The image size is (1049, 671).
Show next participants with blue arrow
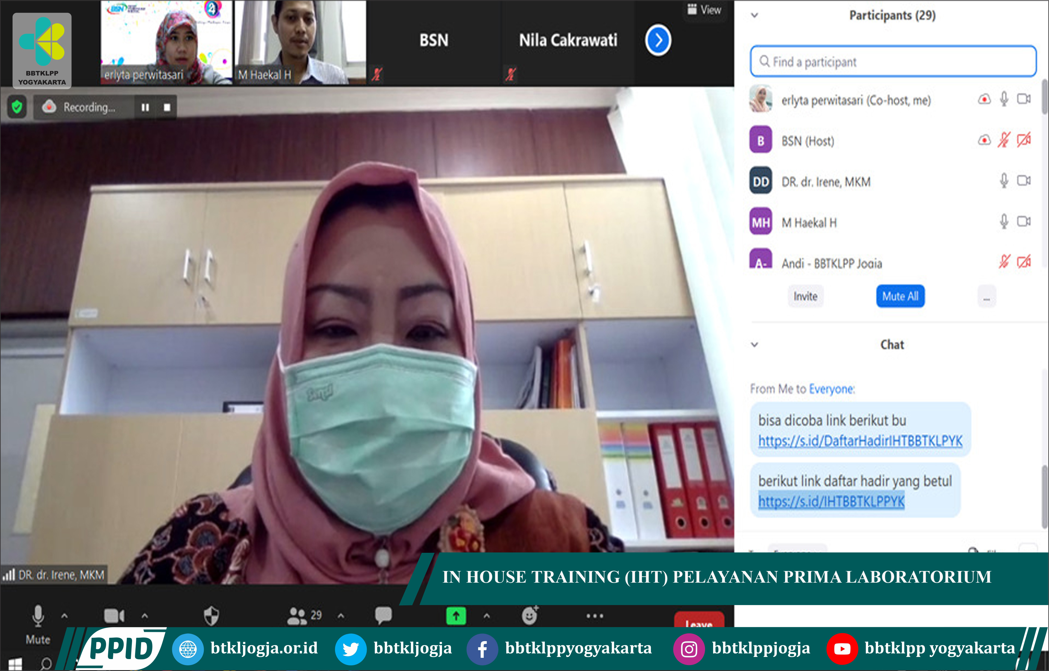(x=658, y=41)
